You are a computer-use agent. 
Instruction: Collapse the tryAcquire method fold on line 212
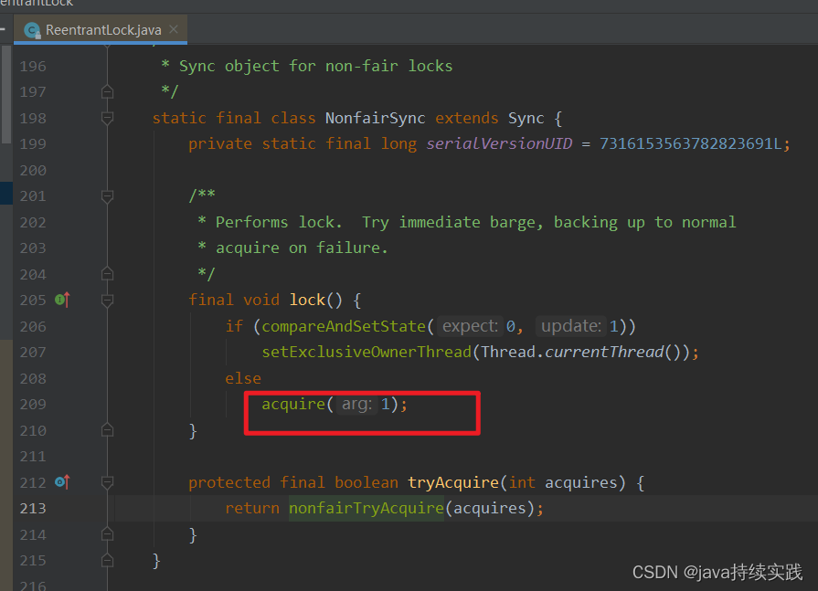point(107,483)
